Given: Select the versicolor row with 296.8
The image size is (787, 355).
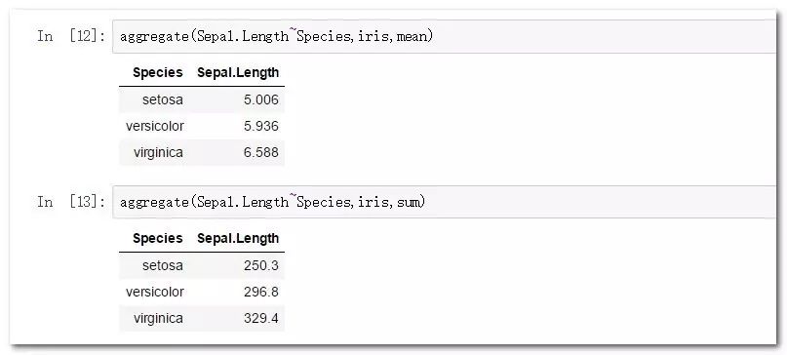Looking at the screenshot, I should pyautogui.click(x=202, y=292).
